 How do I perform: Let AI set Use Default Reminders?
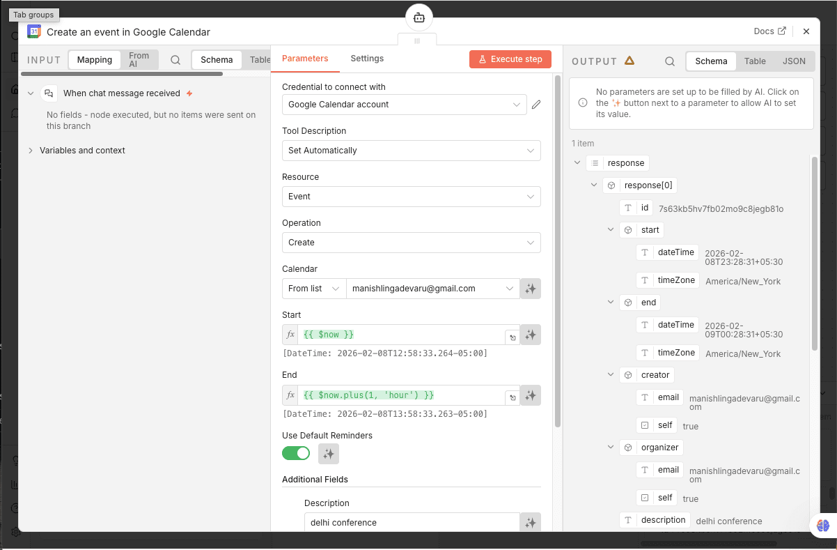click(x=329, y=454)
